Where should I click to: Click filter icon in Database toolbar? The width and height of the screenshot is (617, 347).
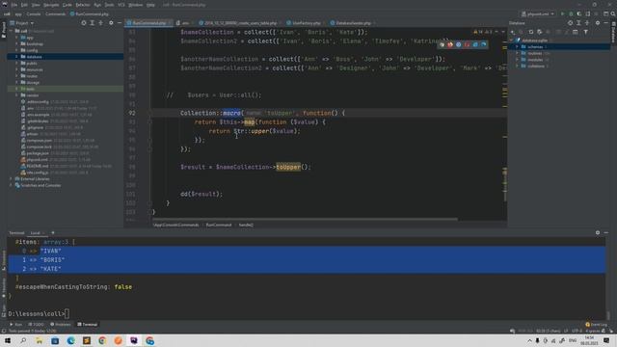[x=585, y=32]
